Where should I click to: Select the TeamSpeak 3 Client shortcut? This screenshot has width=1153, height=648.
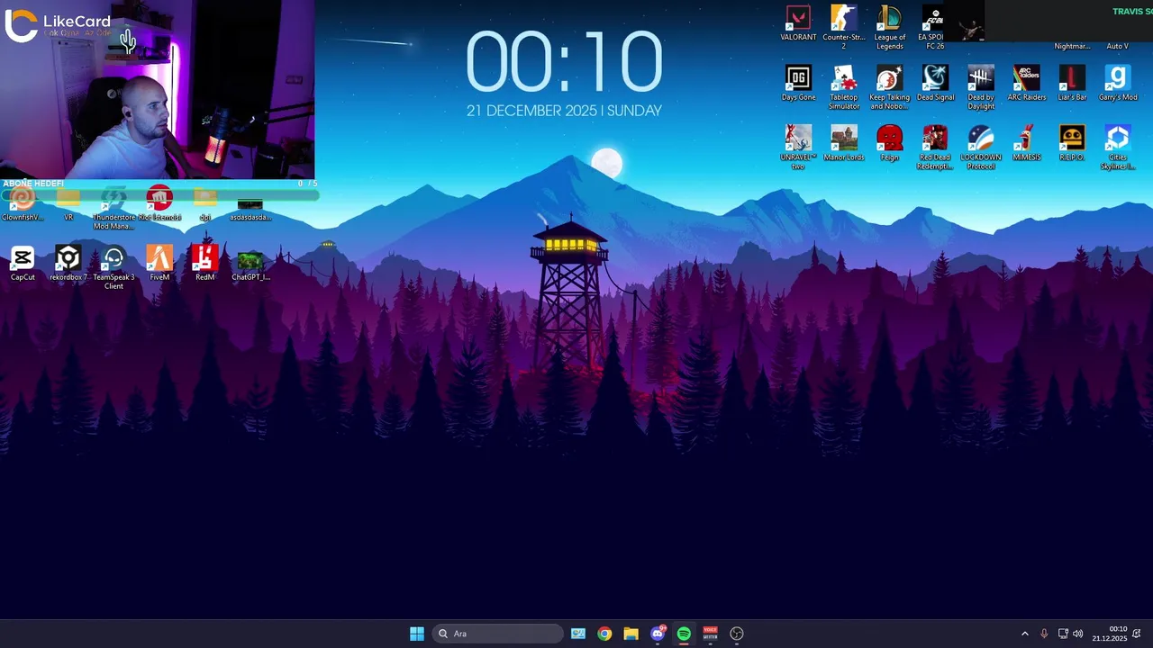(113, 268)
